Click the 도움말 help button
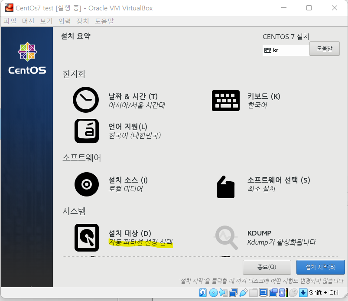This screenshot has height=301, width=348. [x=325, y=49]
